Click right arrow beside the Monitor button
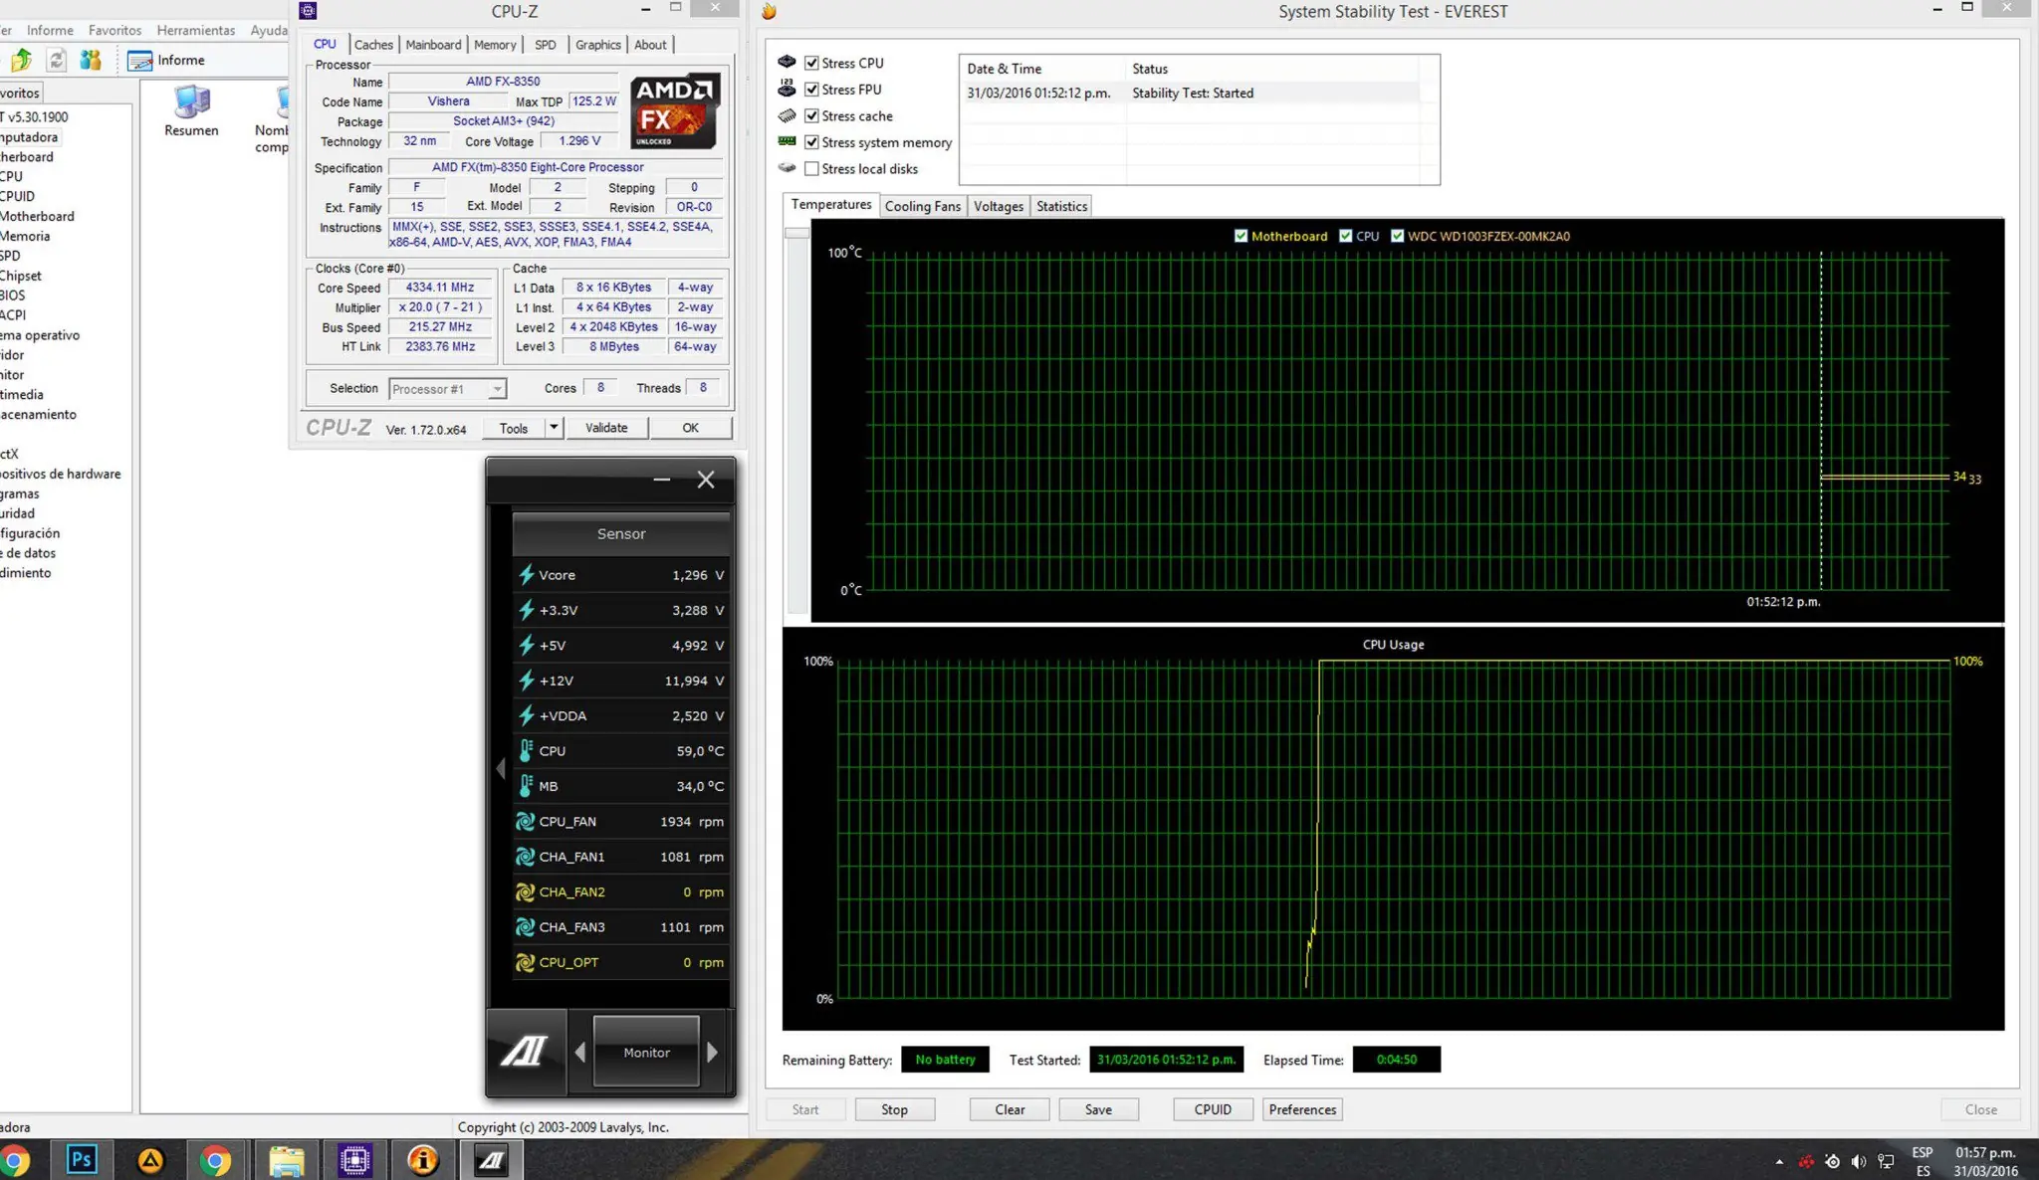Screen dimensions: 2039x1180 [x=712, y=1052]
